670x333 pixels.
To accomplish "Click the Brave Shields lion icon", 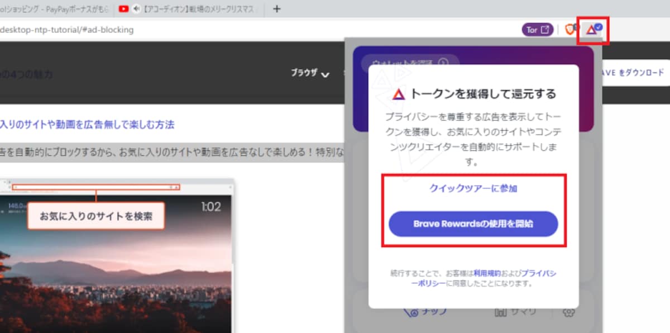I will (570, 30).
